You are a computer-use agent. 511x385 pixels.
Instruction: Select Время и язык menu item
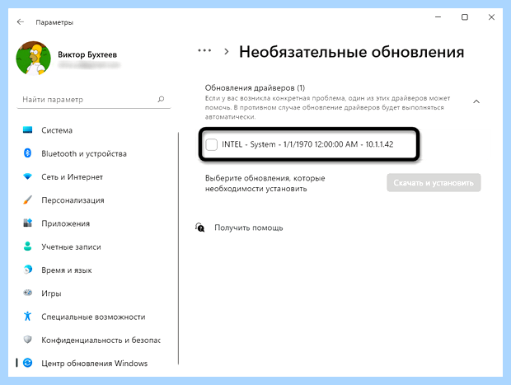67,270
